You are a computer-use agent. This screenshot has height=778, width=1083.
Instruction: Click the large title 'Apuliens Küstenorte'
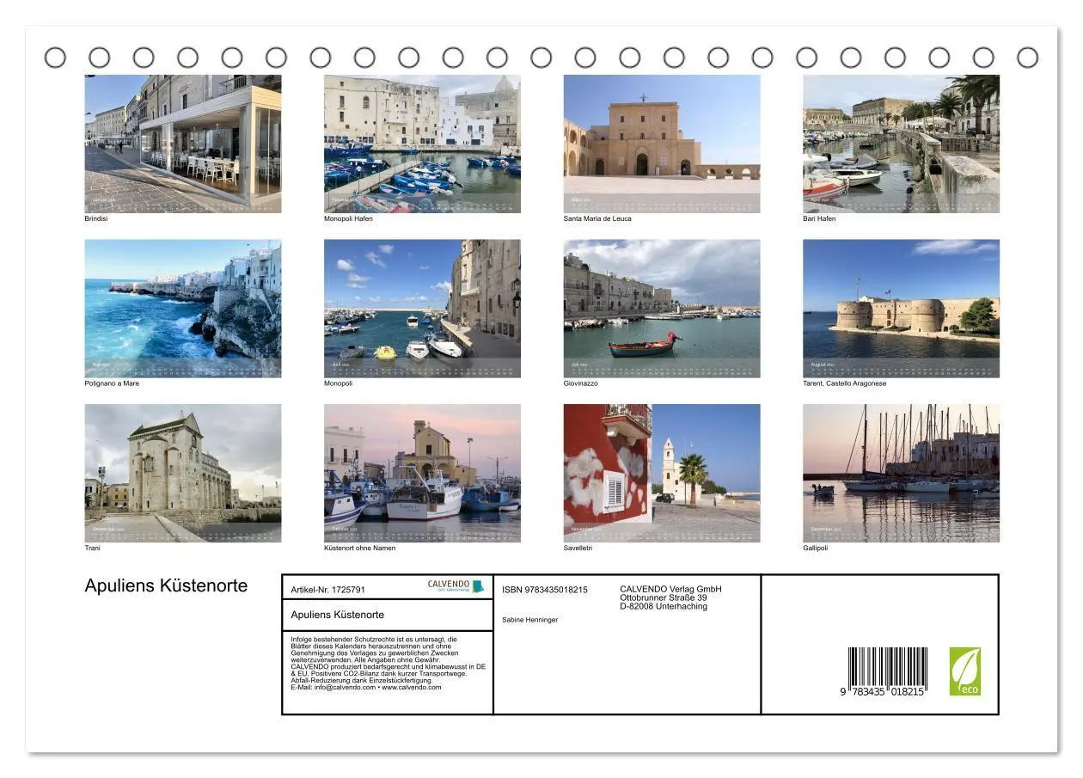point(166,585)
